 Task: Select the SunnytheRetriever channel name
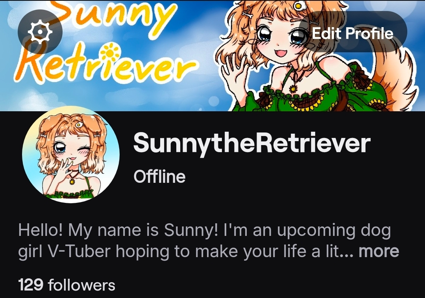click(252, 143)
